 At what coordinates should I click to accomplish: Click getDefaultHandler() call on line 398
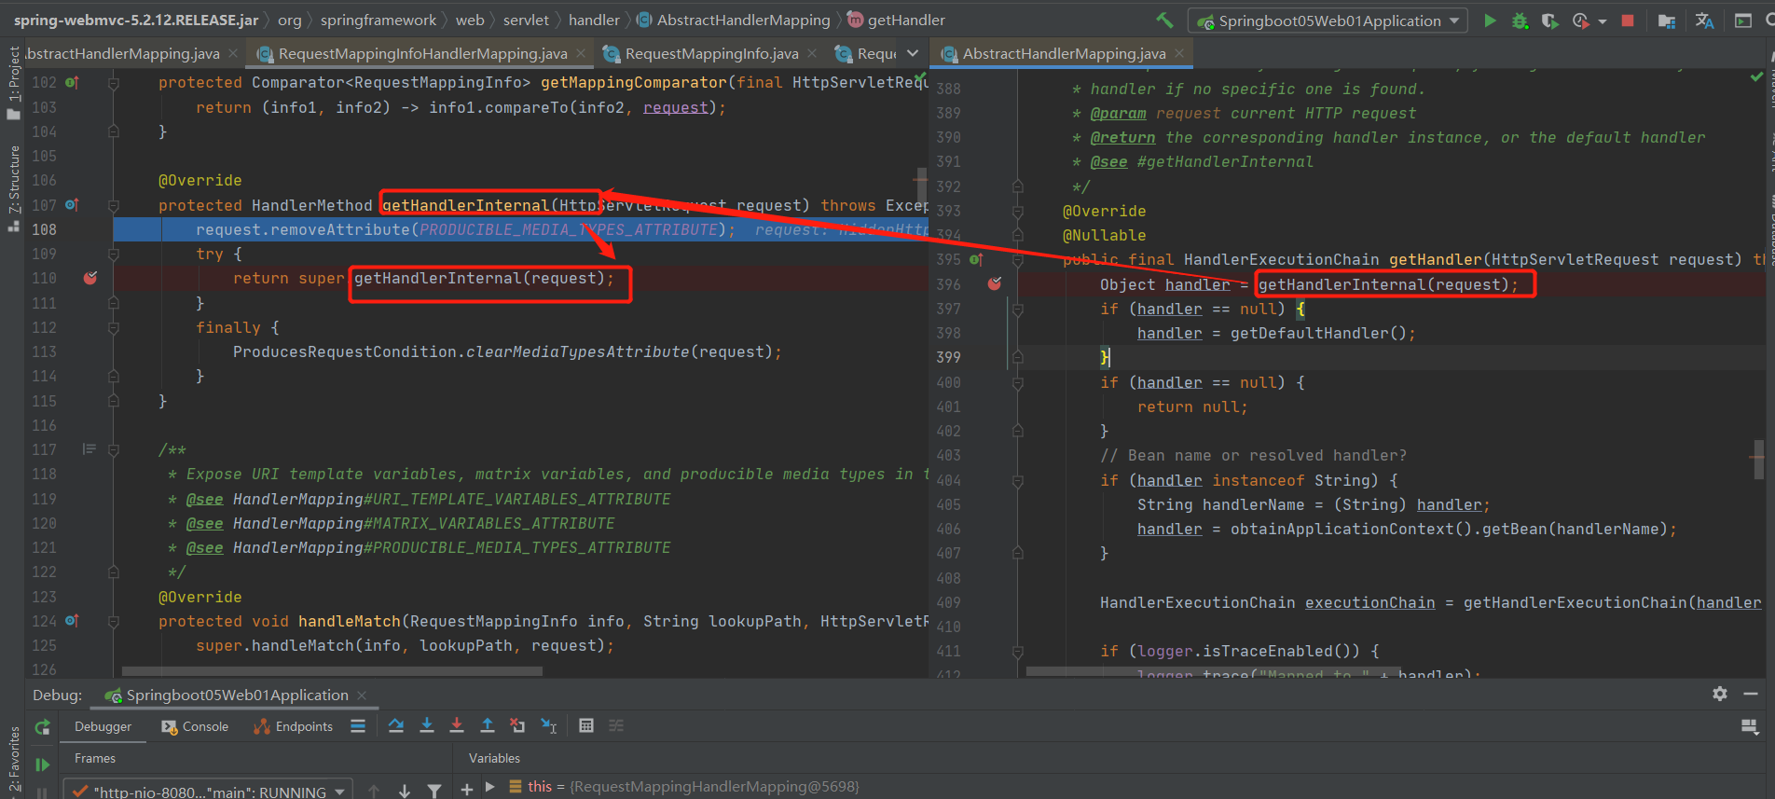tap(1318, 333)
